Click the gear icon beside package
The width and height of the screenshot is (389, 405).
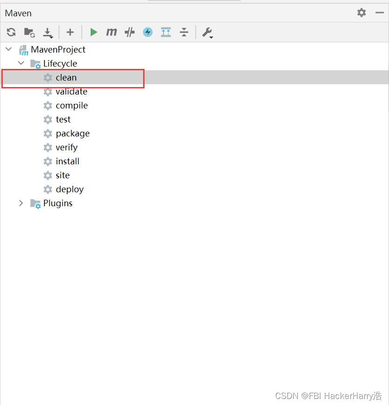(x=48, y=134)
